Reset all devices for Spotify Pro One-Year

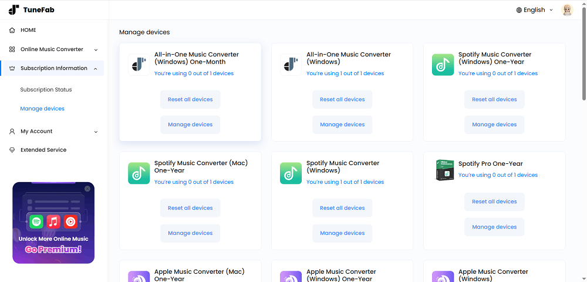[x=494, y=202]
